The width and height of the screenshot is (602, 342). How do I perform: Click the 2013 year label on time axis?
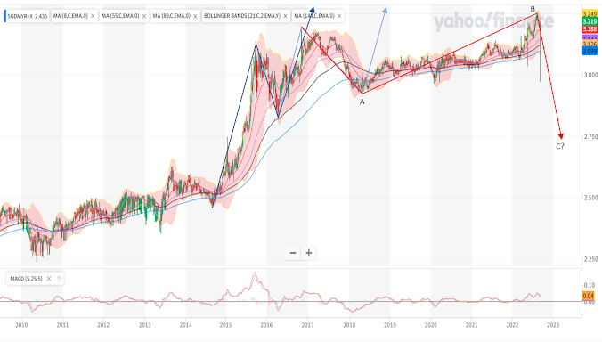[x=144, y=325]
